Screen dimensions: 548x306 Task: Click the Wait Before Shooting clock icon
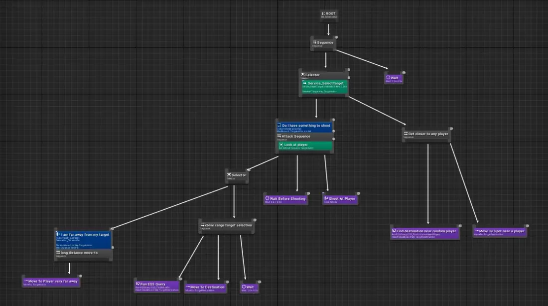(x=267, y=198)
